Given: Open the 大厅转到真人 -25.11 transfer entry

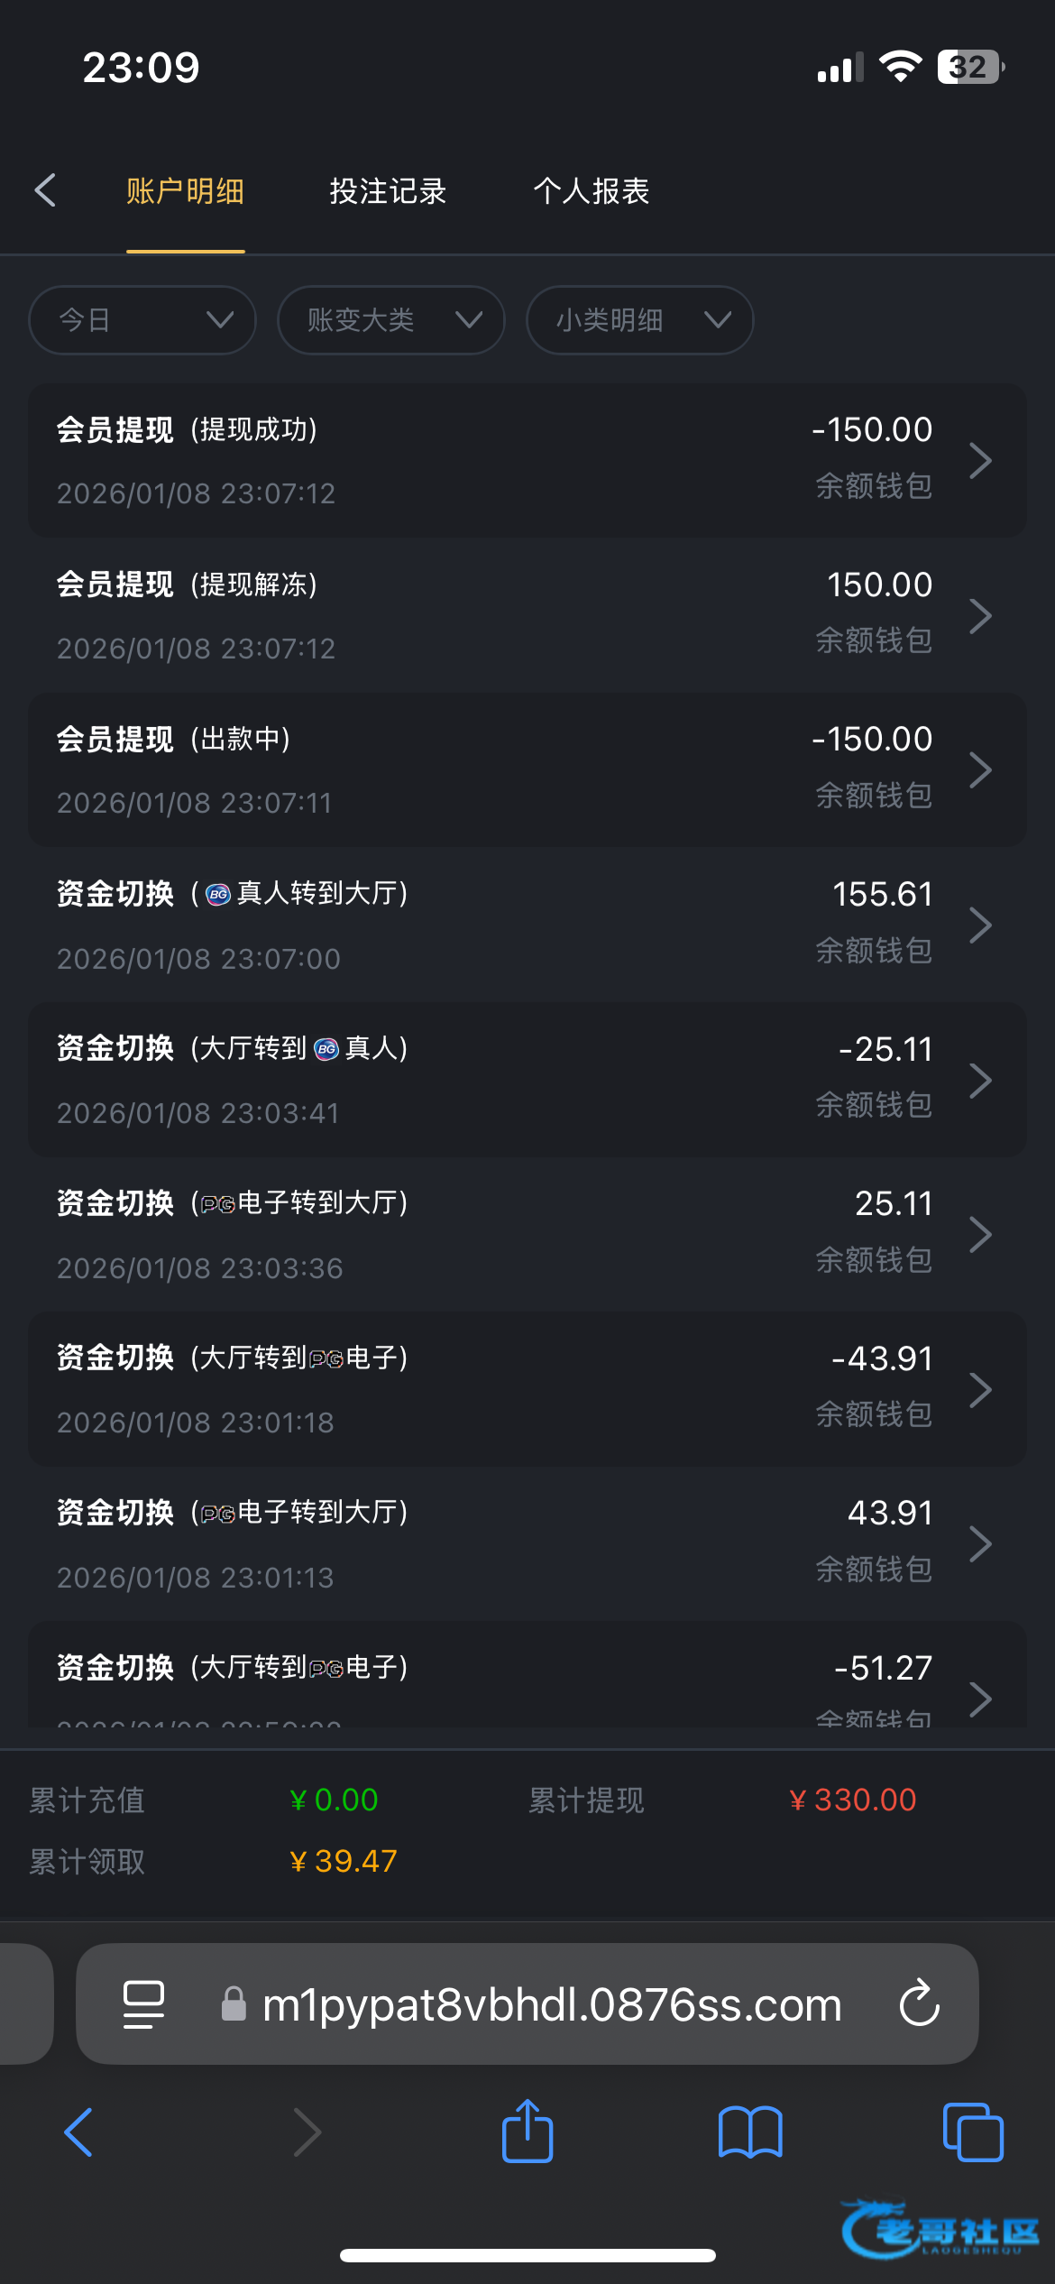Looking at the screenshot, I should coord(527,1080).
